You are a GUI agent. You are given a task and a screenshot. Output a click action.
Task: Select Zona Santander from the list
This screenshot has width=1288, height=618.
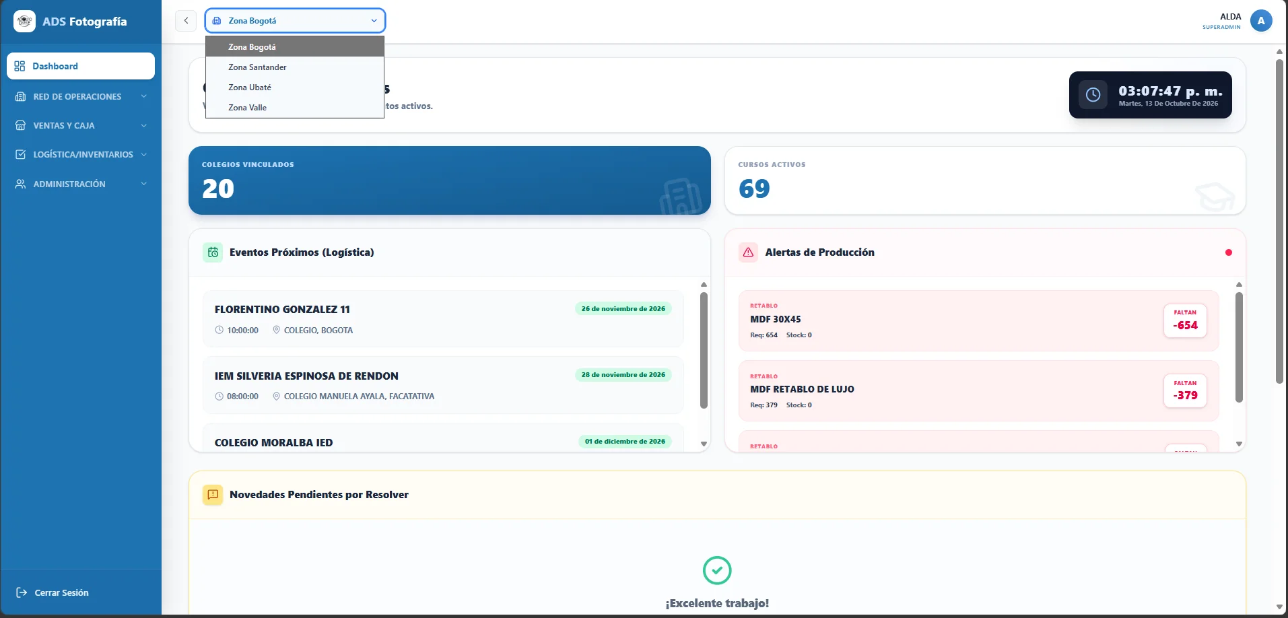tap(295, 67)
